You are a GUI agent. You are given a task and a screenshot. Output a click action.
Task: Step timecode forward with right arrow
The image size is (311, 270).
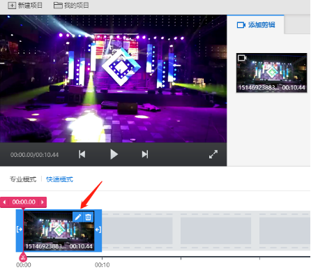[43, 202]
